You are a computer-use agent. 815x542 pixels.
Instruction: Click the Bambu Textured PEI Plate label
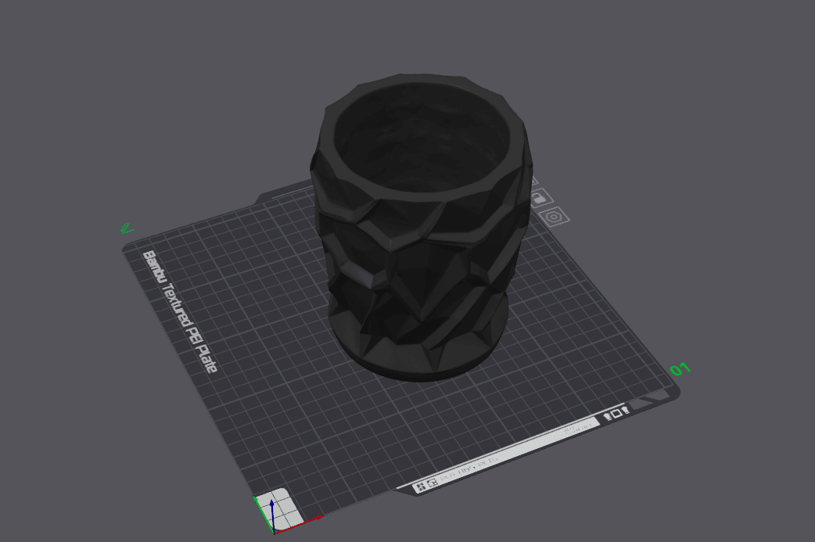pos(179,311)
